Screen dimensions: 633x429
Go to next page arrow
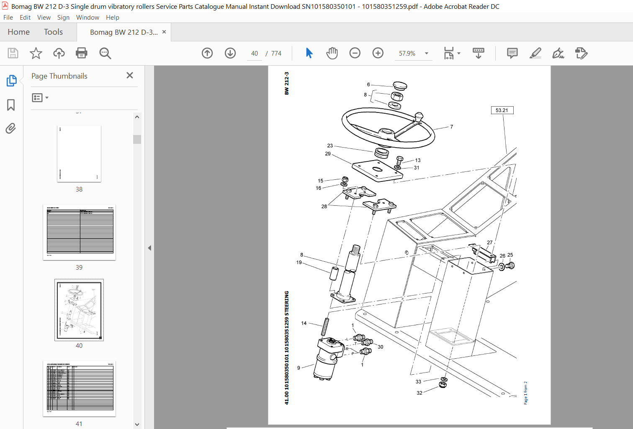click(230, 53)
